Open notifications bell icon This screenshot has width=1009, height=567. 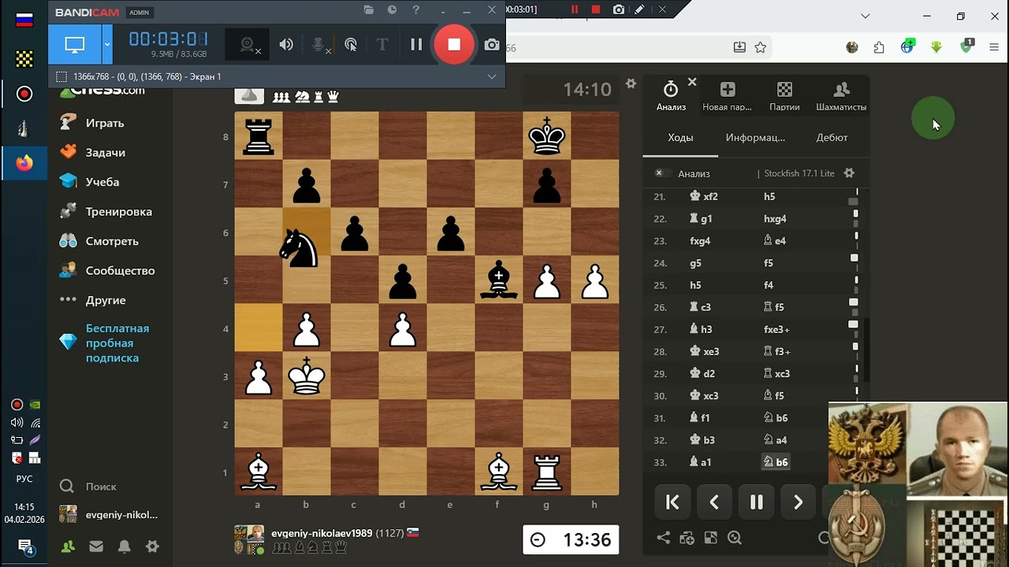(125, 547)
